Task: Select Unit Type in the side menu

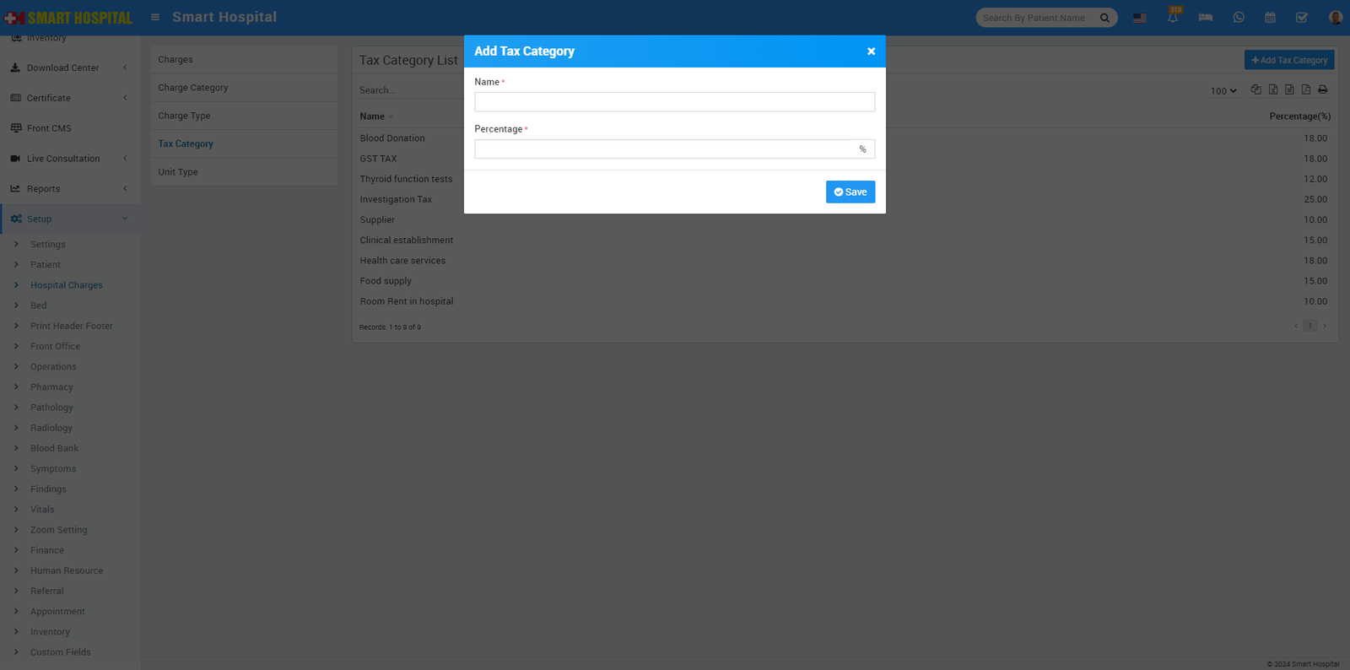Action: 178,172
